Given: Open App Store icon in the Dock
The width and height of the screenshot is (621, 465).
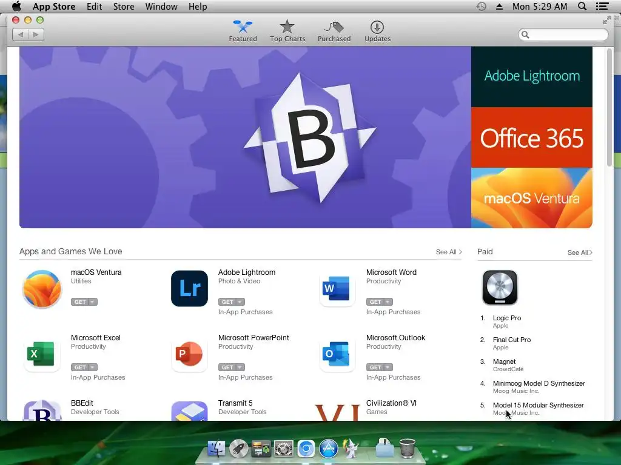Looking at the screenshot, I should click(x=328, y=449).
